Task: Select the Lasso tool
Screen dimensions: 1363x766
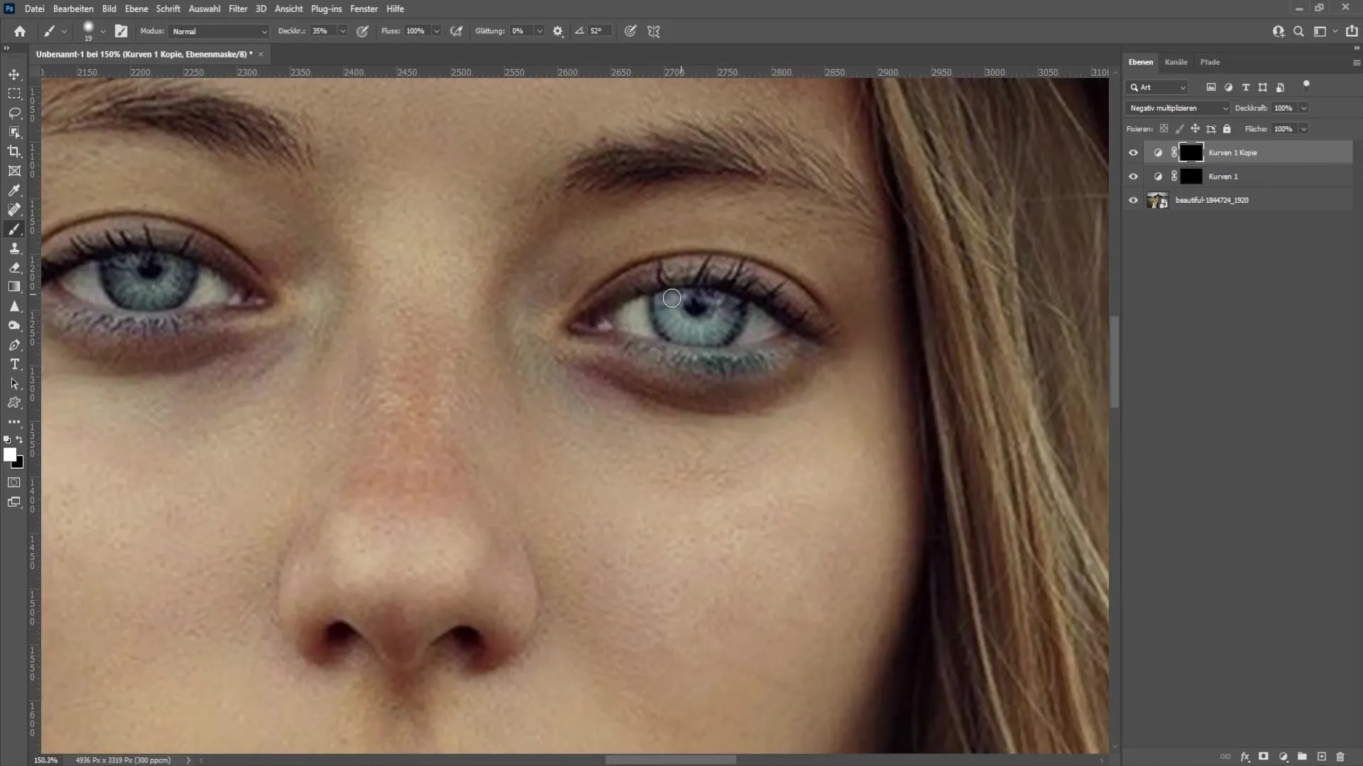Action: pos(14,113)
